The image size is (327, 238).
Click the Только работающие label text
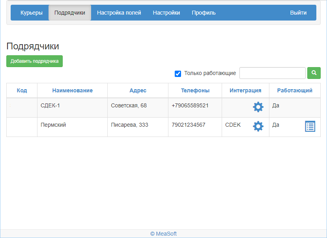click(210, 73)
